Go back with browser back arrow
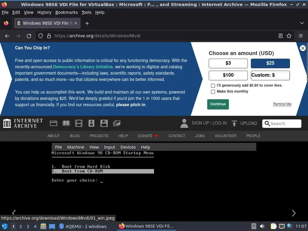This screenshot has width=308, height=231. 7,36
